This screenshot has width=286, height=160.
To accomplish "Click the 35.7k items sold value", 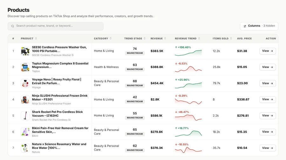I will 216,148.
